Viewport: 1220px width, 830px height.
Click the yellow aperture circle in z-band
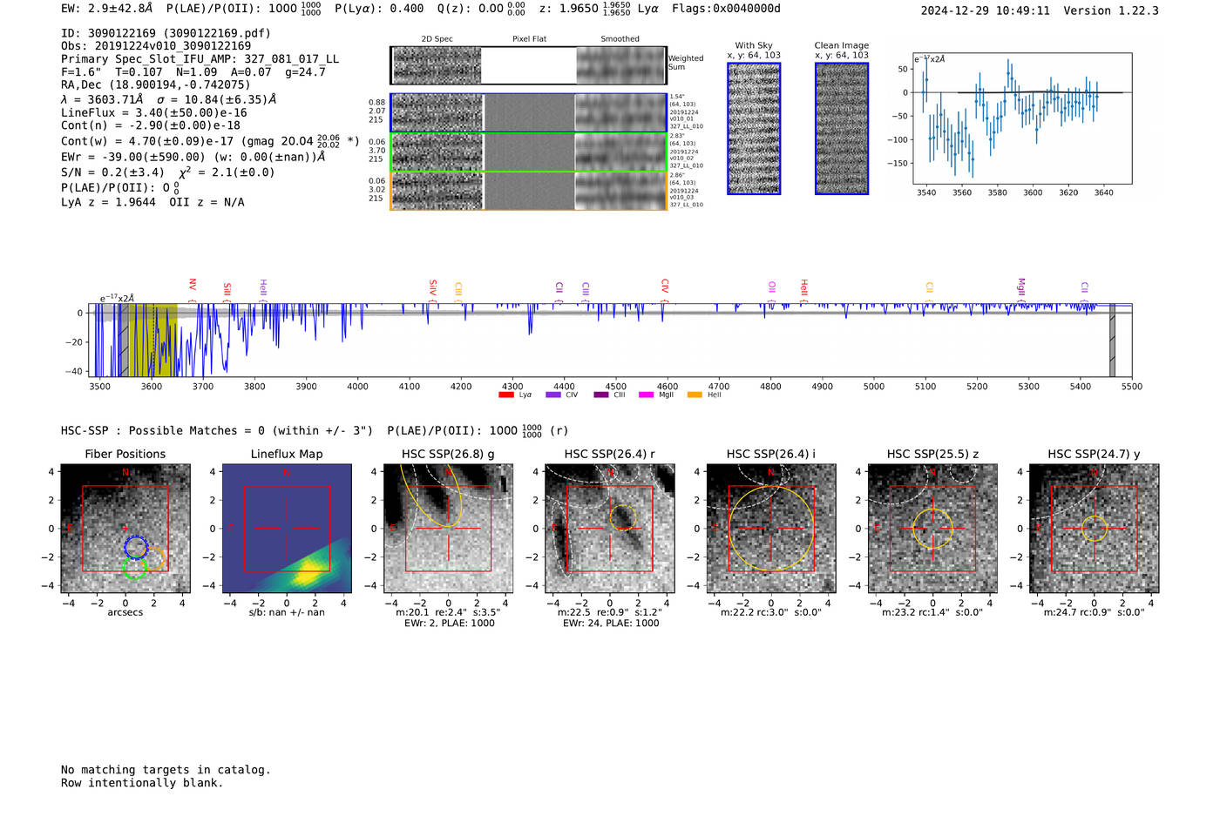click(x=932, y=529)
